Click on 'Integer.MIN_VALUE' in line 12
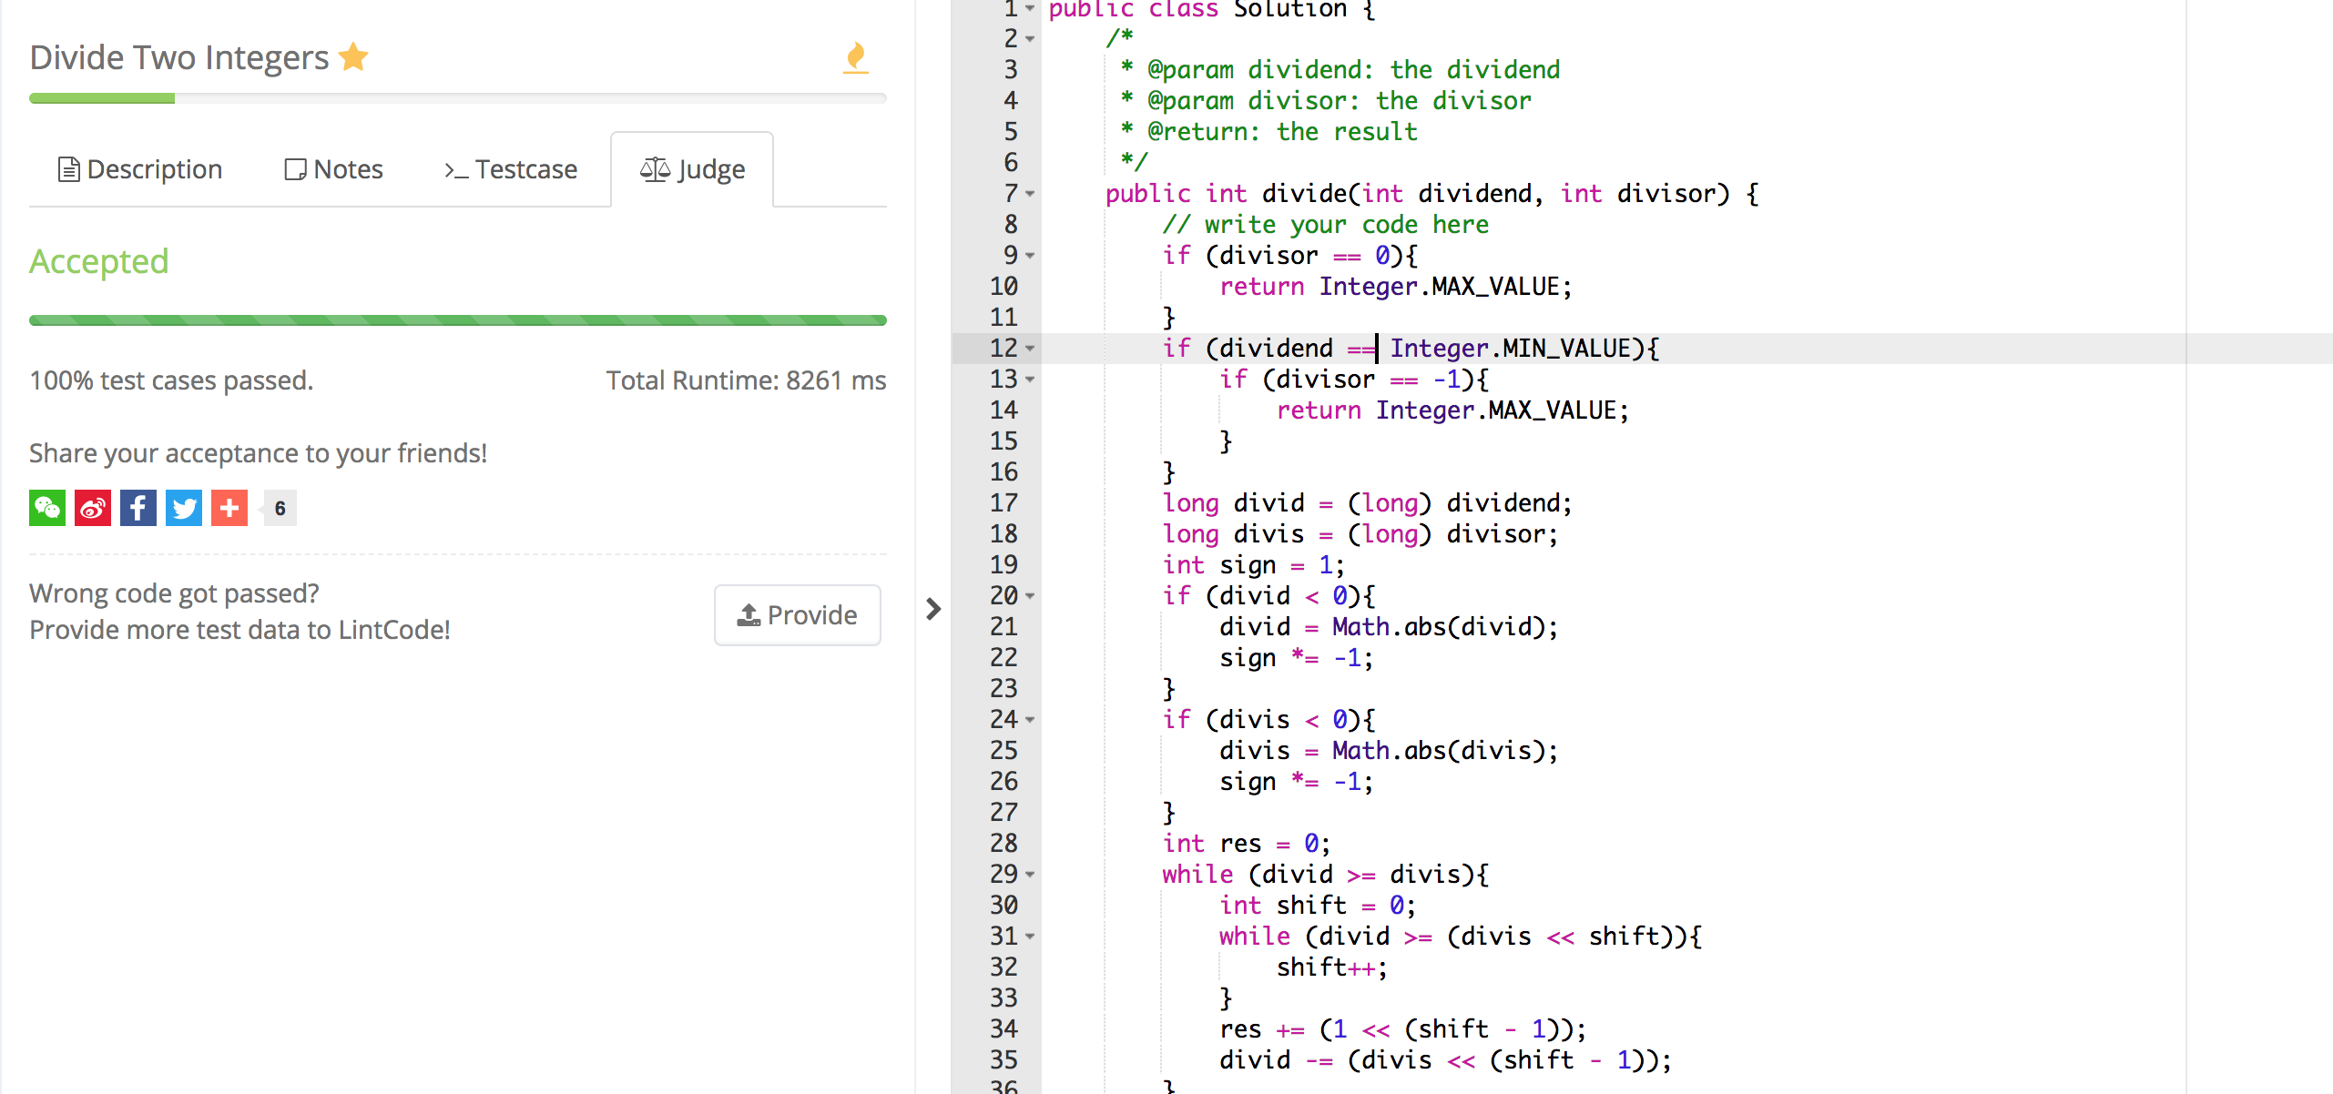 [x=1509, y=349]
